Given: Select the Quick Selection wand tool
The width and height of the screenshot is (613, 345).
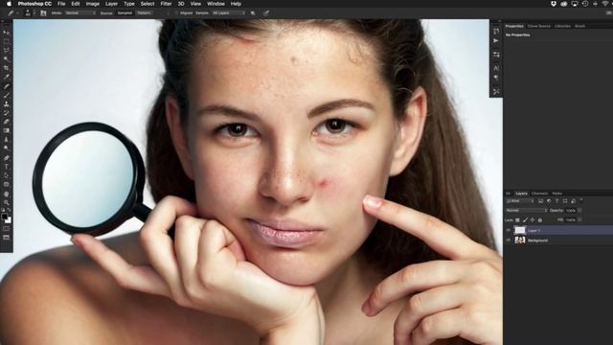Looking at the screenshot, I should coord(7,59).
